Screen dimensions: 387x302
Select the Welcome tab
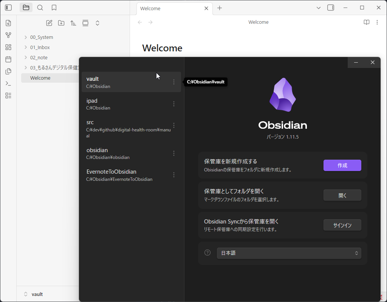pos(170,8)
